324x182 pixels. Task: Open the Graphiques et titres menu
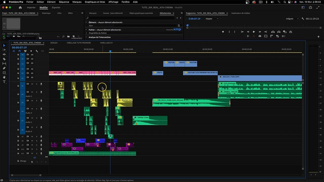[x=95, y=2]
